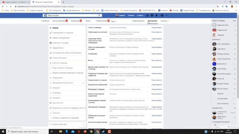The width and height of the screenshot is (239, 134).
Task: Stop page loading with the X button
Action: click(x=11, y=7)
